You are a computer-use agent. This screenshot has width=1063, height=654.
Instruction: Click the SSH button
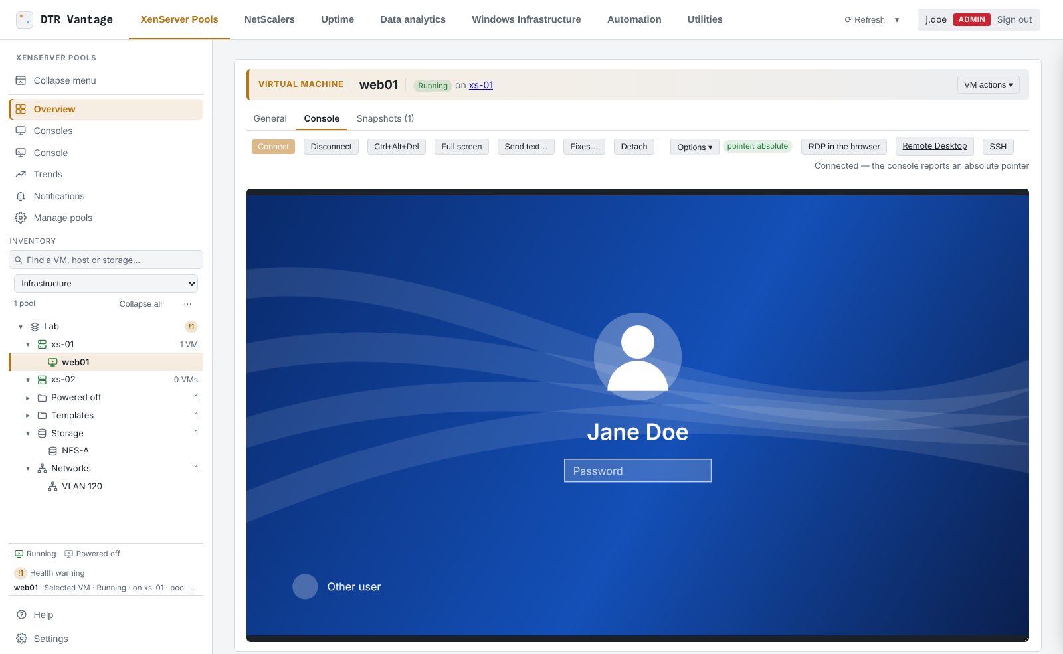click(998, 147)
